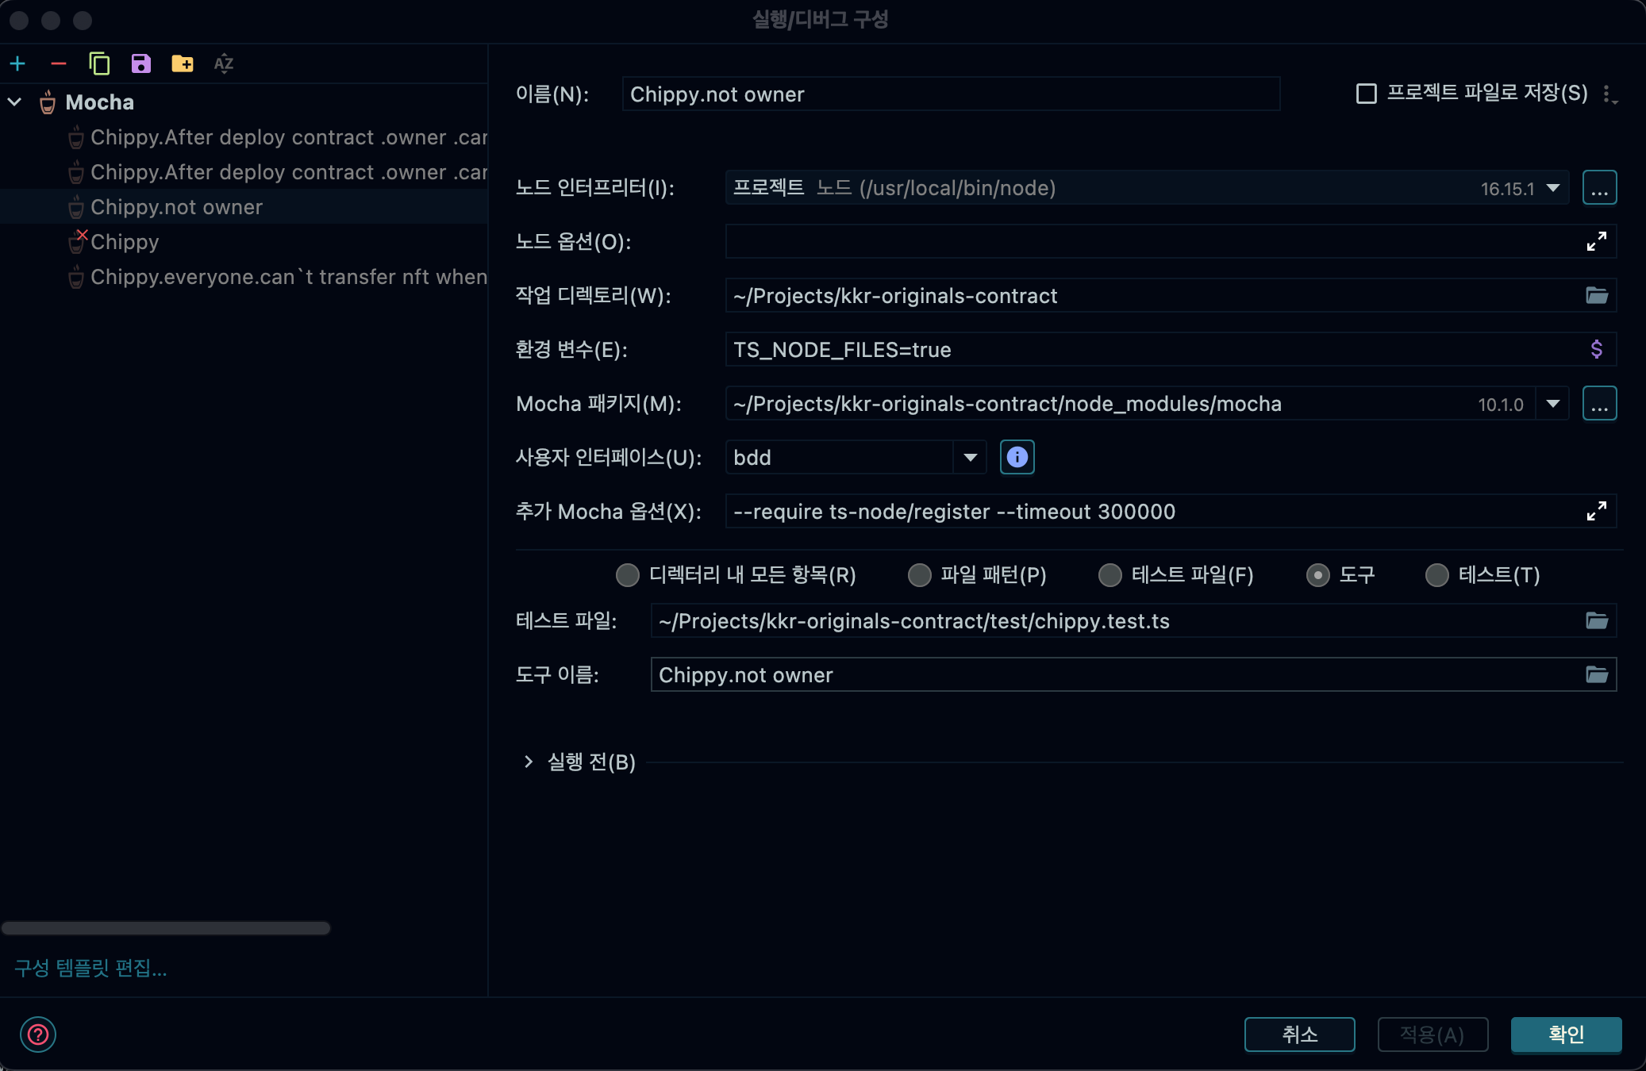Click the horizontal scrollbar in configuration list
The image size is (1646, 1071).
tap(165, 928)
